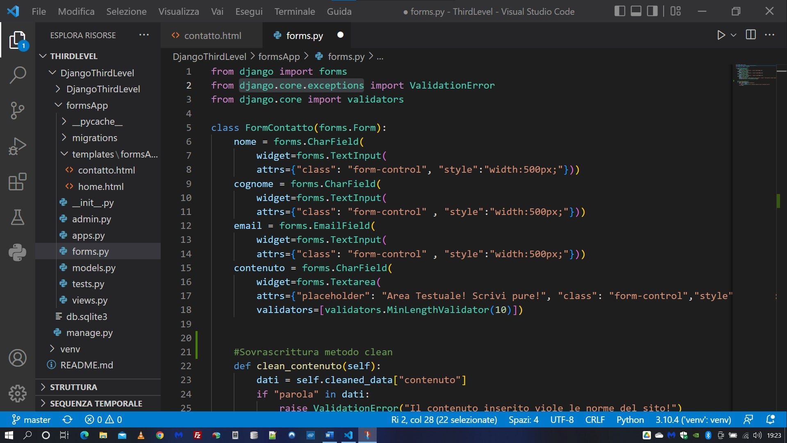This screenshot has height=443, width=787.
Task: Run the Python file with play button
Action: tap(721, 35)
